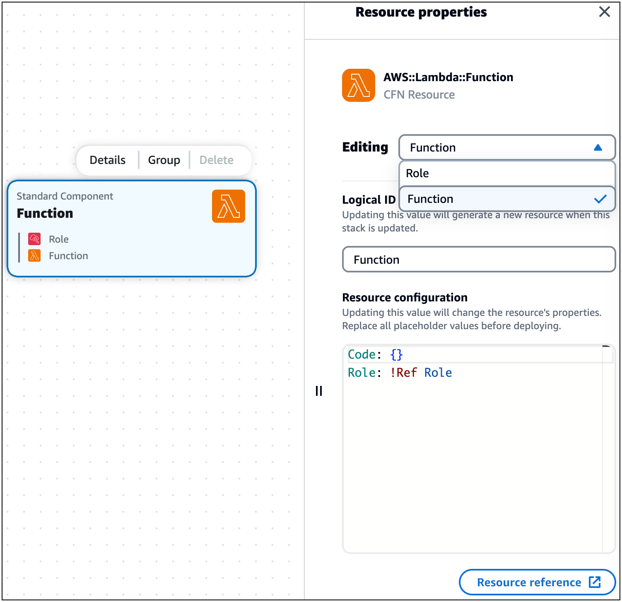Click the red IAM Role icon in the card
Screen dimensions: 622x602
click(34, 239)
